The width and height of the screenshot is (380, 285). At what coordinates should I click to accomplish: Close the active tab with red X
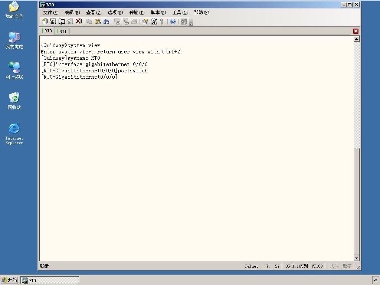pyautogui.click(x=356, y=31)
